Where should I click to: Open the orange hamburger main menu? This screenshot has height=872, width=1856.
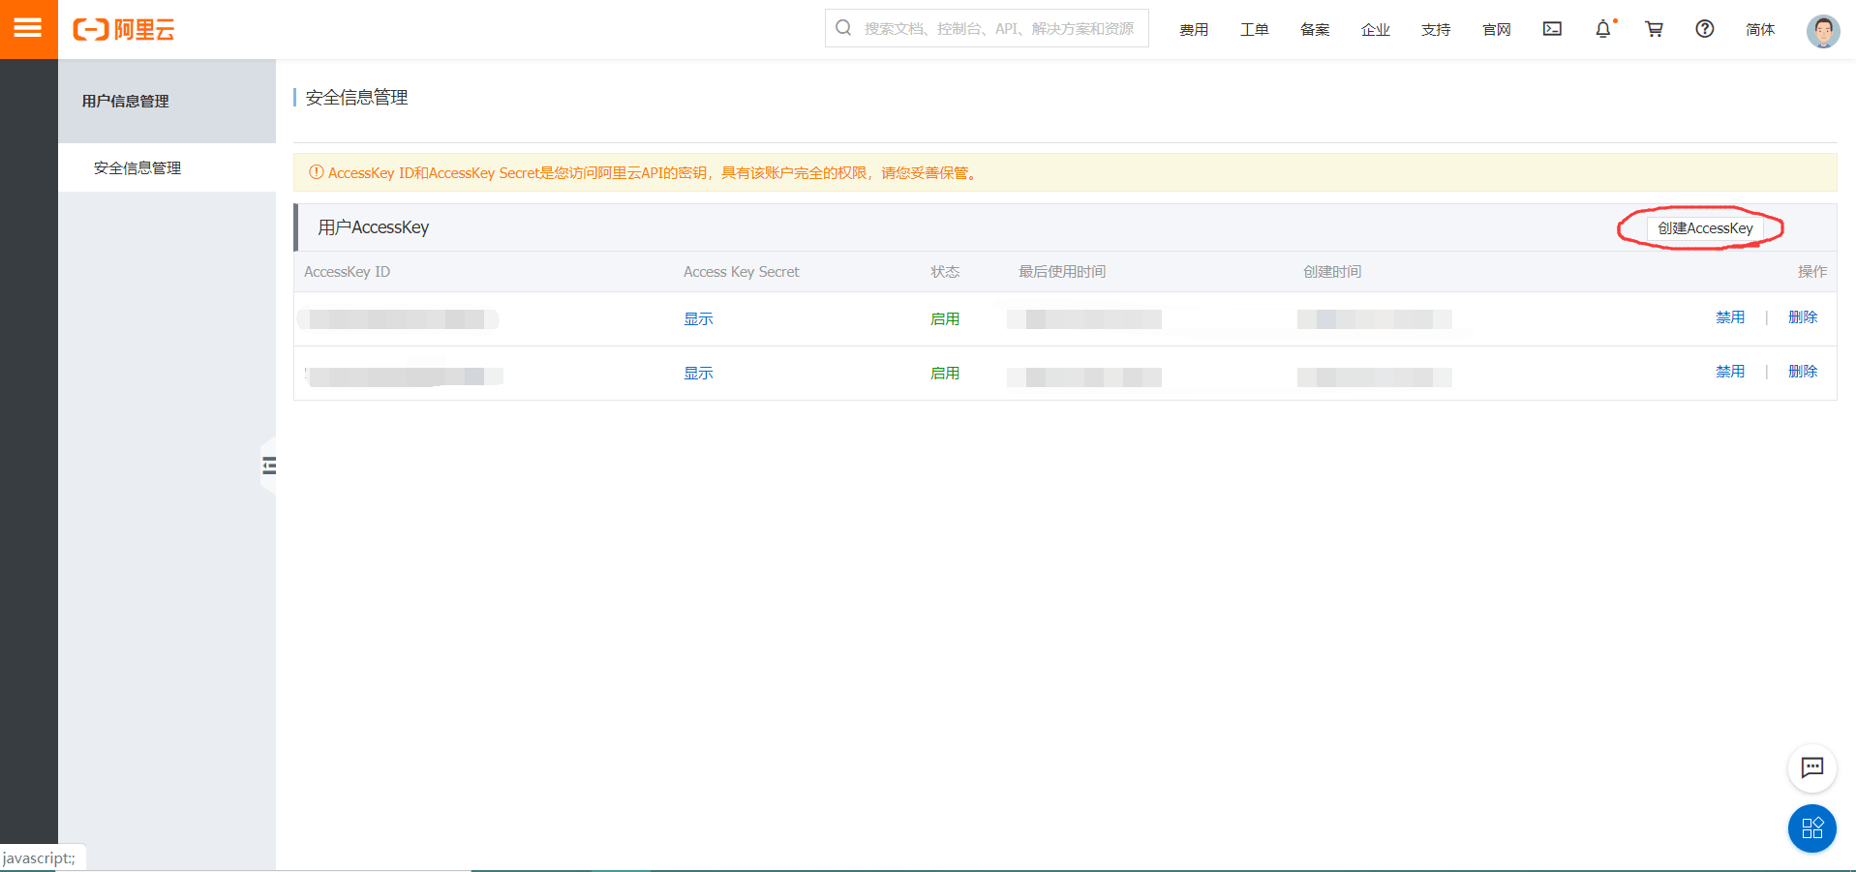tap(28, 29)
